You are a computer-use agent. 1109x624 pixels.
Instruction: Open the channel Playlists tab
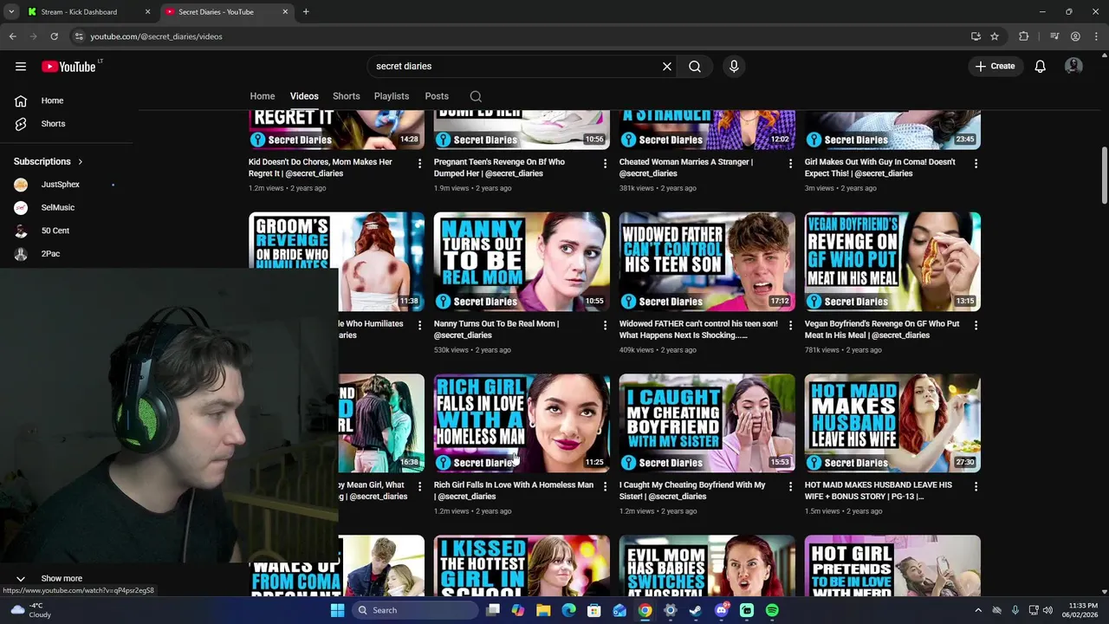[392, 96]
